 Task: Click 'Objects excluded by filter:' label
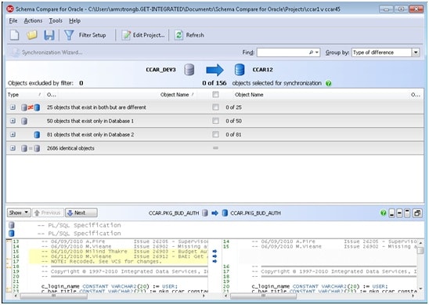click(x=41, y=83)
